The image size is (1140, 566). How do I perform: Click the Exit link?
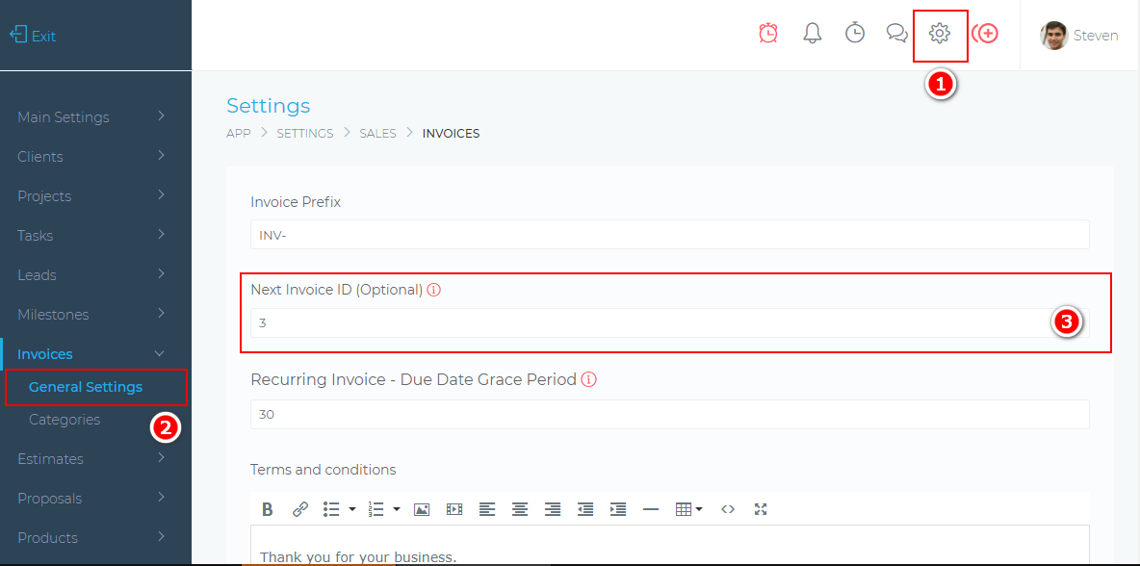pyautogui.click(x=34, y=36)
